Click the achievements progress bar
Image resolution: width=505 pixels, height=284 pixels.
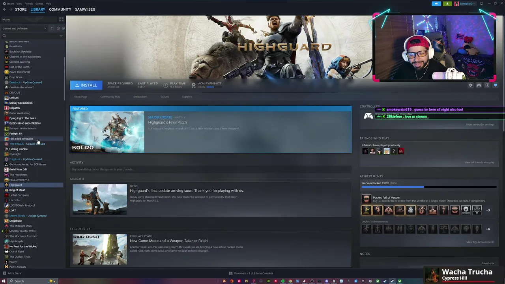[x=429, y=187]
